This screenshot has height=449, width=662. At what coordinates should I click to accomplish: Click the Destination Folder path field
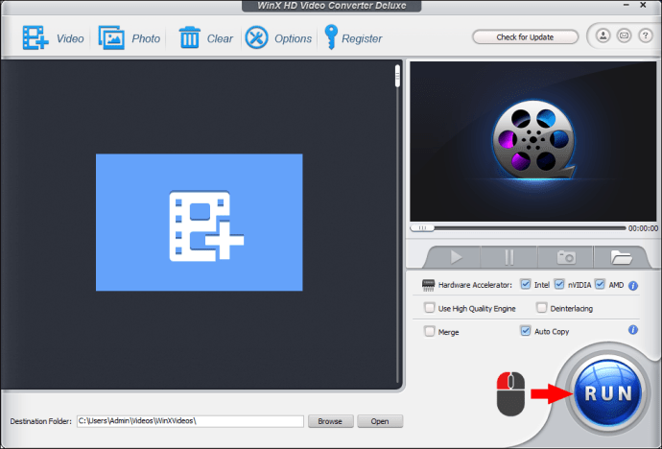pos(190,421)
